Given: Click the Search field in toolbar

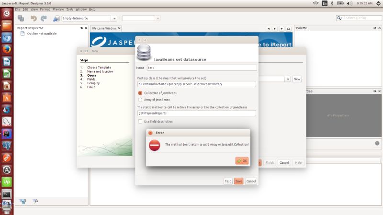Looking at the screenshot, I should pyautogui.click(x=363, y=18).
